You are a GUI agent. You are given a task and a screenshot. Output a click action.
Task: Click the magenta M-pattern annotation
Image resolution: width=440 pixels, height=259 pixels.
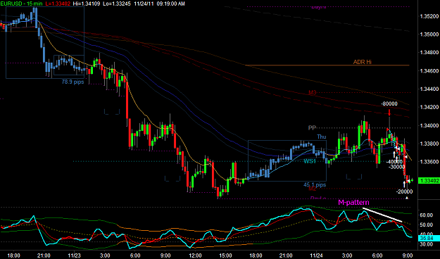tap(353, 202)
